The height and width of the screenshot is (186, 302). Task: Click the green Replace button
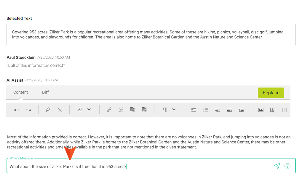(x=271, y=93)
